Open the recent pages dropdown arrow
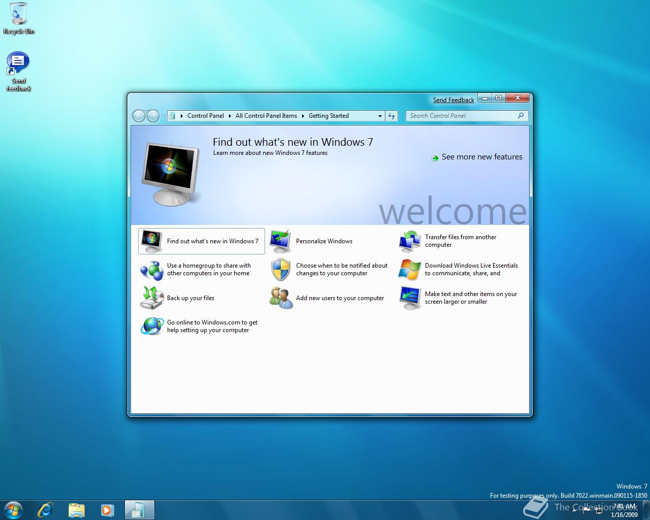Screen dimensions: 650x520 tap(163, 116)
